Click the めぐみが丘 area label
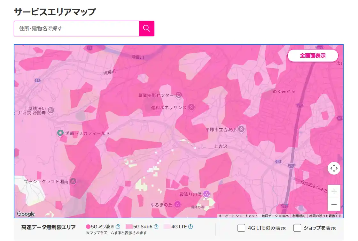358x241 pixels. point(284,91)
